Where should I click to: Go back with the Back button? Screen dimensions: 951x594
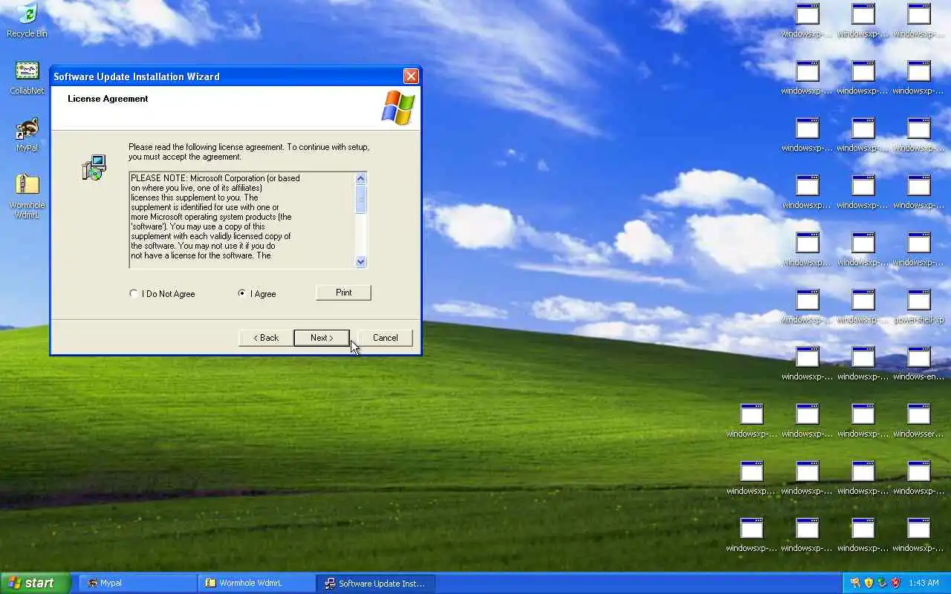(266, 338)
